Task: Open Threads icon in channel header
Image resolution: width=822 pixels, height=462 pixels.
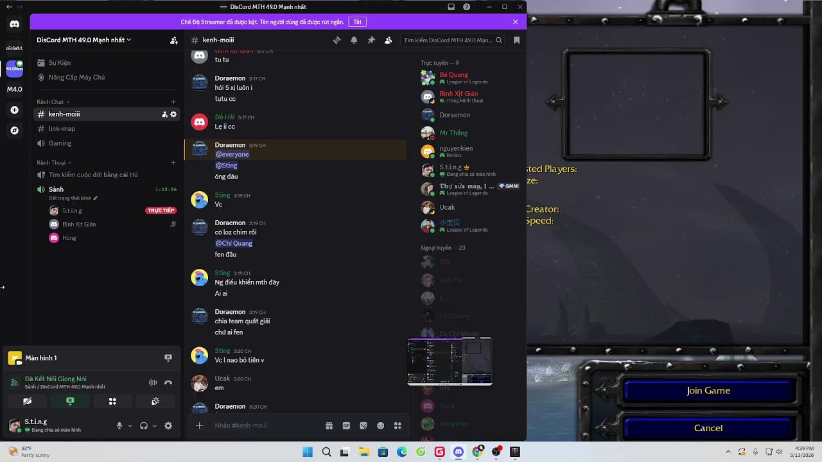Action: 337,40
